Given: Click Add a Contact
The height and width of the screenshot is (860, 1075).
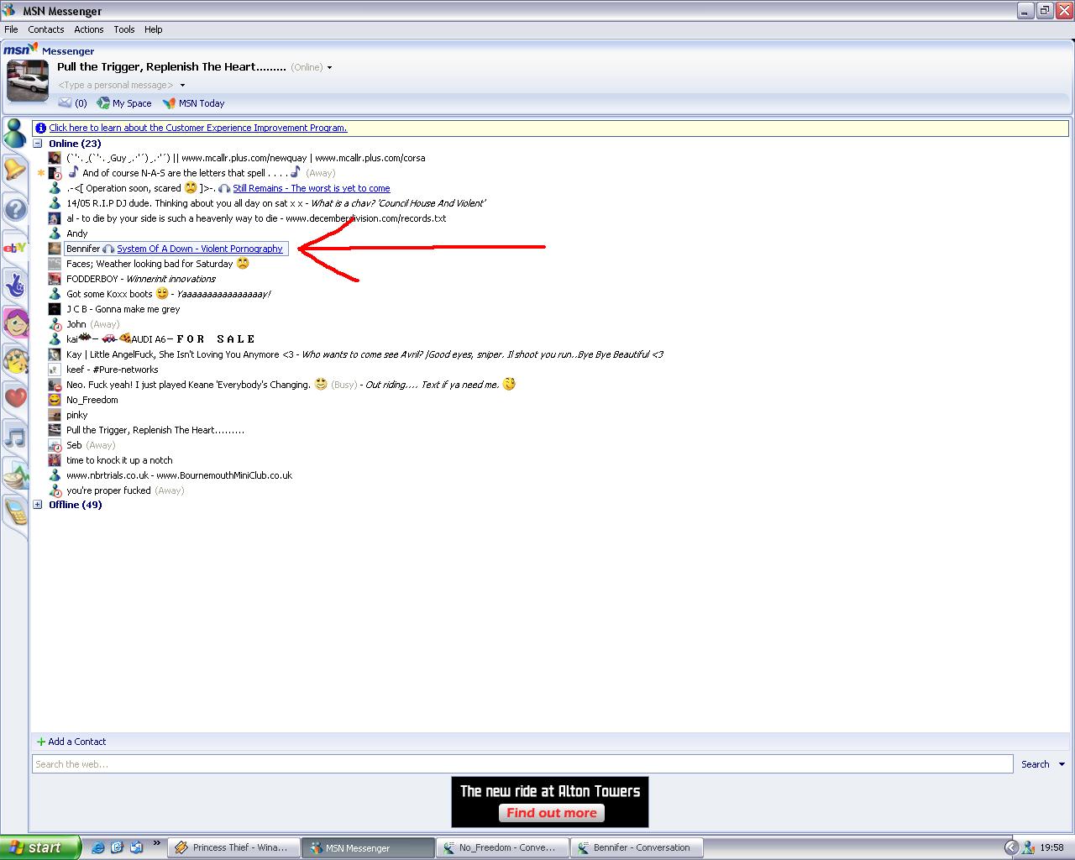Looking at the screenshot, I should click(x=71, y=742).
